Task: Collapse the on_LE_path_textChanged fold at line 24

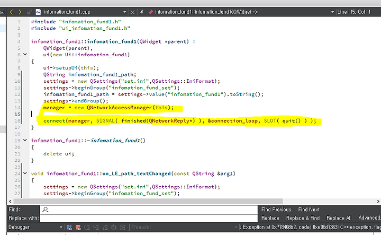Action: coord(25,173)
